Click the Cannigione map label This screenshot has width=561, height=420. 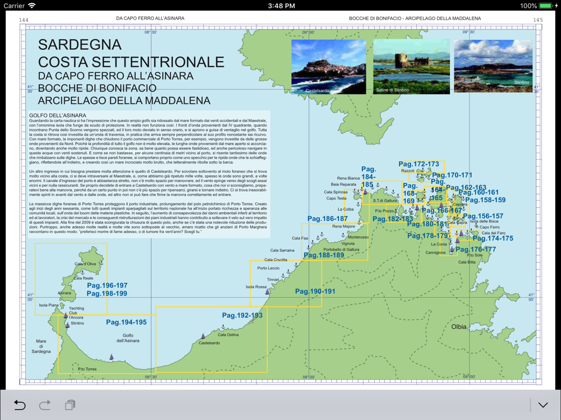click(x=435, y=253)
